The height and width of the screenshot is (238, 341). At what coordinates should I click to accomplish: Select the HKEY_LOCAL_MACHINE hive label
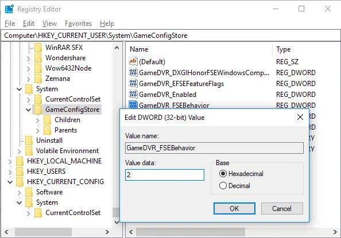(x=64, y=161)
